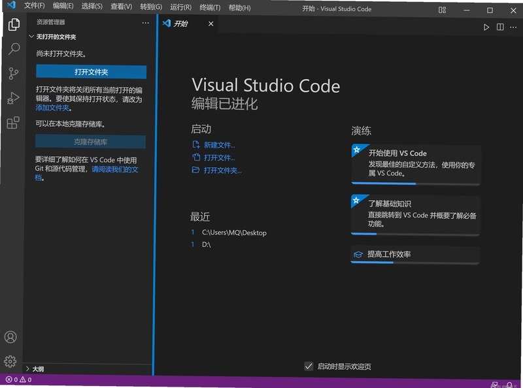The width and height of the screenshot is (523, 388).
Task: Click the open file icon beside 打开文件
Action: point(196,157)
